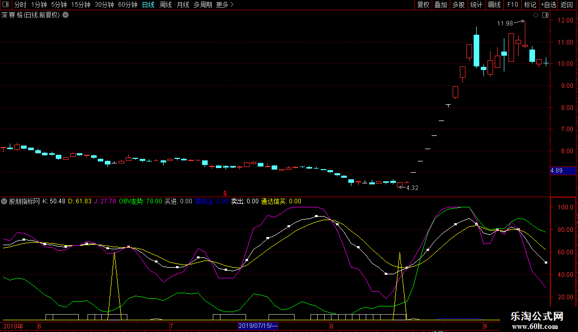Screen dimensions: 578x332
Task: Click the 叠加 overlay button
Action: tap(440, 5)
